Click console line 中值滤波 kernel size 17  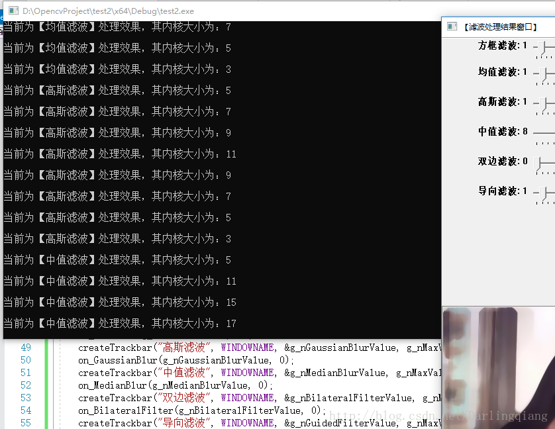(x=120, y=324)
